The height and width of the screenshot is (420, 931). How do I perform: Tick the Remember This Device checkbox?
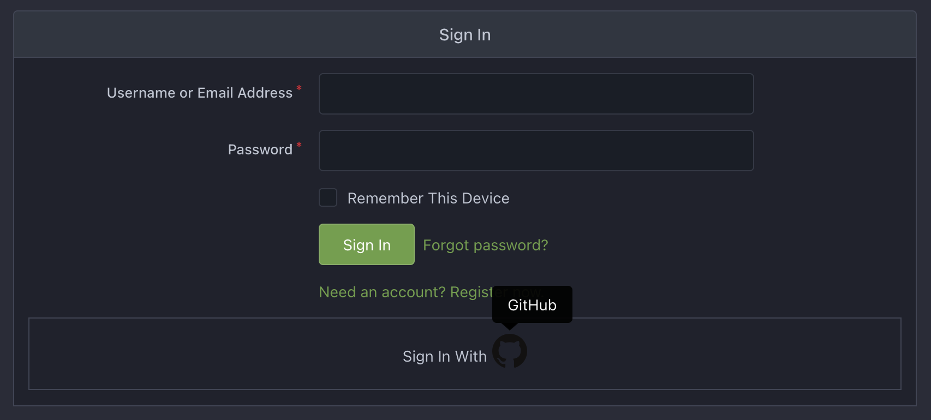coord(328,197)
